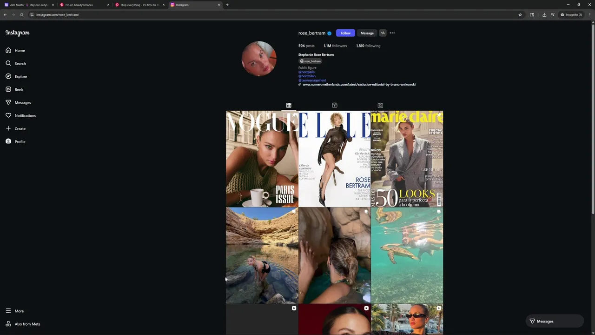
Task: Go to Home in the sidebar
Action: pos(15,50)
